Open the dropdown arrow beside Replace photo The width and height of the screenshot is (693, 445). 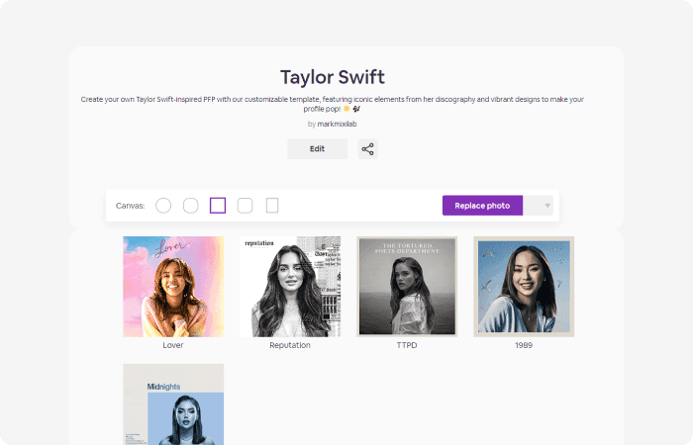point(546,206)
